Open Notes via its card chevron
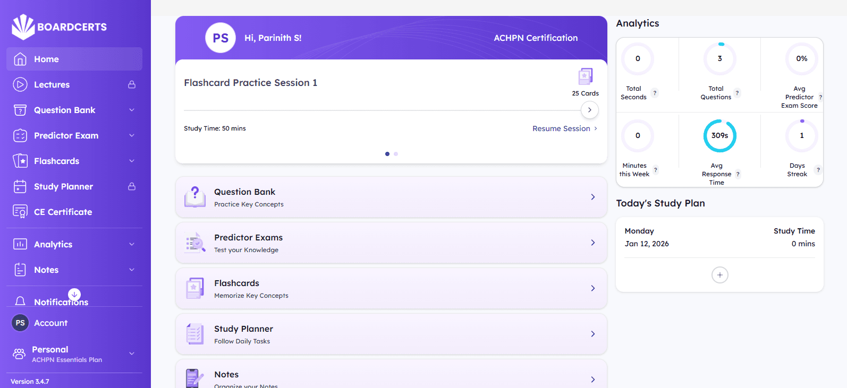847x388 pixels. click(x=593, y=380)
